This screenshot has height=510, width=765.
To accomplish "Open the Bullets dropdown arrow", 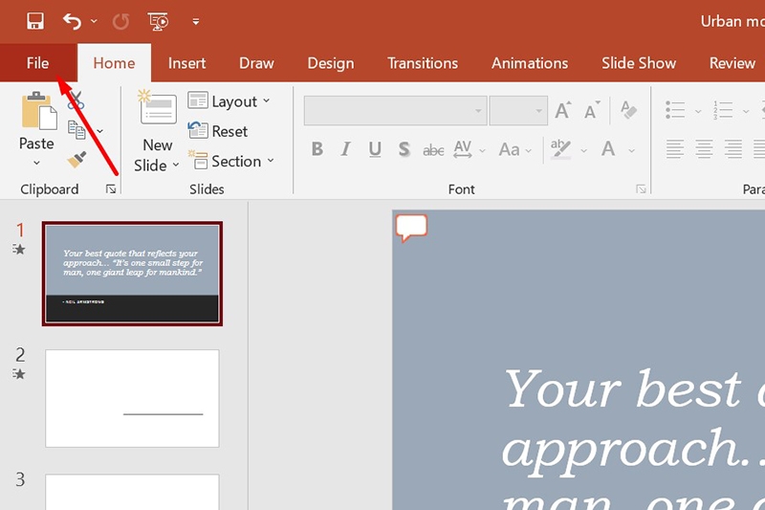I will tap(698, 111).
